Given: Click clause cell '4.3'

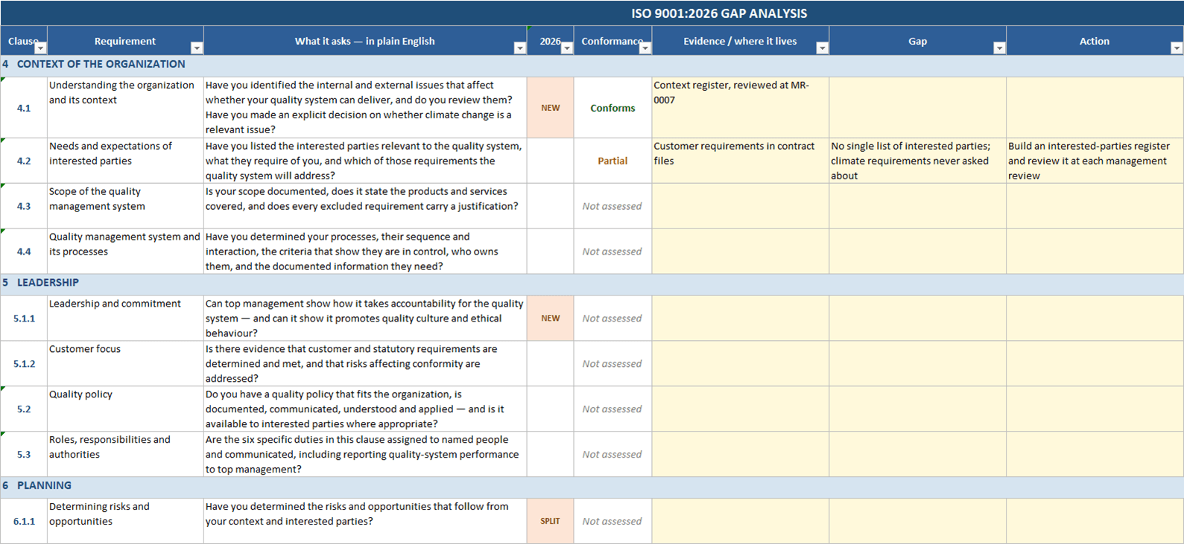Looking at the screenshot, I should coord(24,206).
